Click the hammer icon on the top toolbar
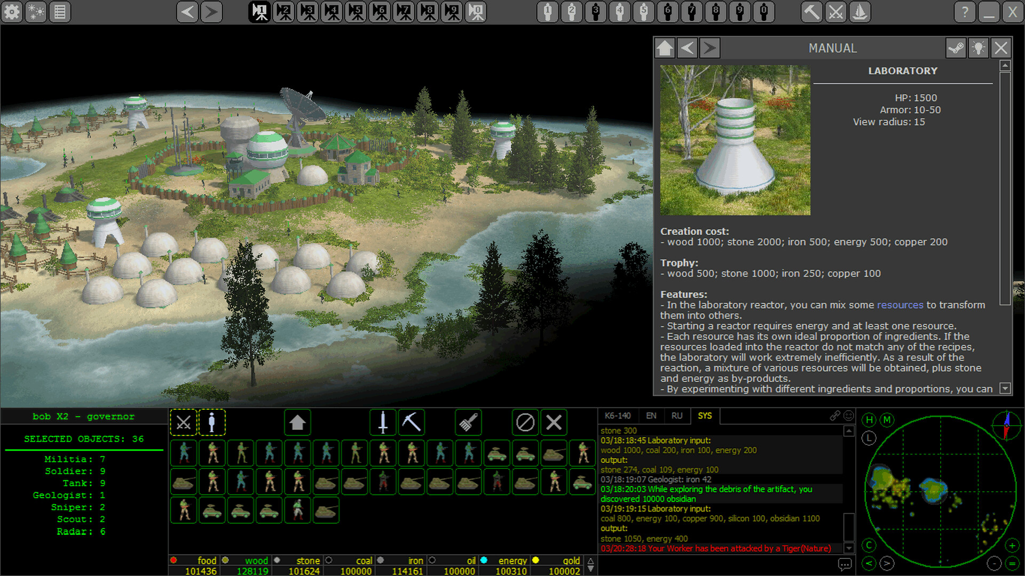The height and width of the screenshot is (576, 1025). point(811,12)
